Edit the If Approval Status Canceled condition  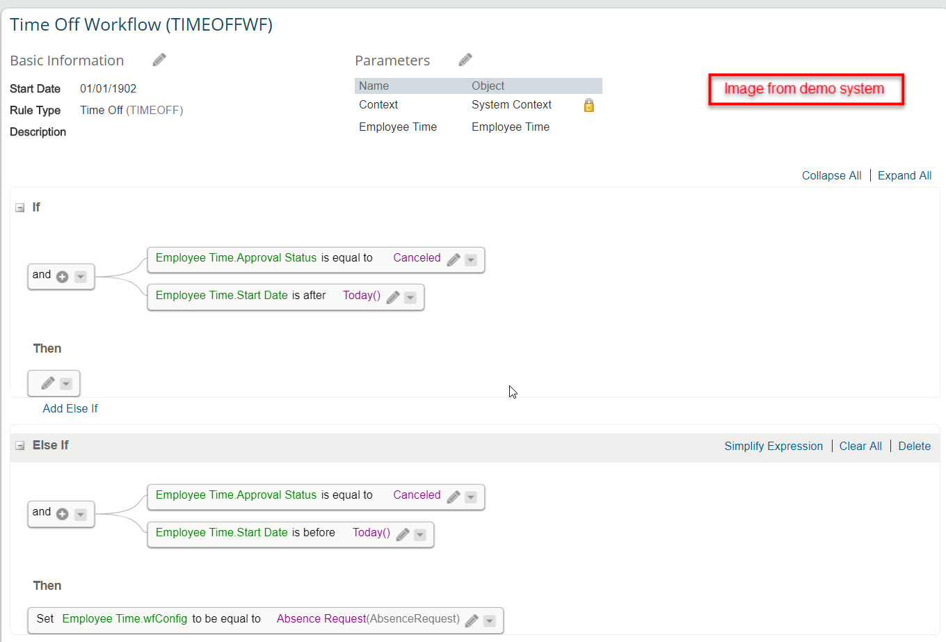click(x=454, y=259)
